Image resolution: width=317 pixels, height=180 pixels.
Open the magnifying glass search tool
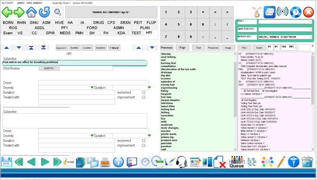click(58, 12)
